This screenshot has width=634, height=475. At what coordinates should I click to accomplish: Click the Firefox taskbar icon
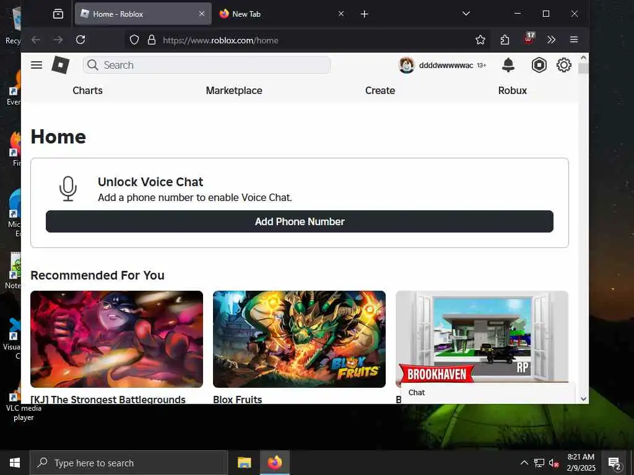274,463
